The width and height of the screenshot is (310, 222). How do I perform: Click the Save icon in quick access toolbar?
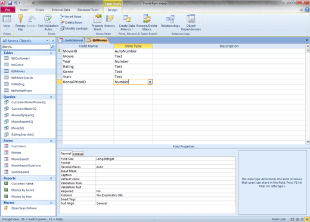click(10, 3)
